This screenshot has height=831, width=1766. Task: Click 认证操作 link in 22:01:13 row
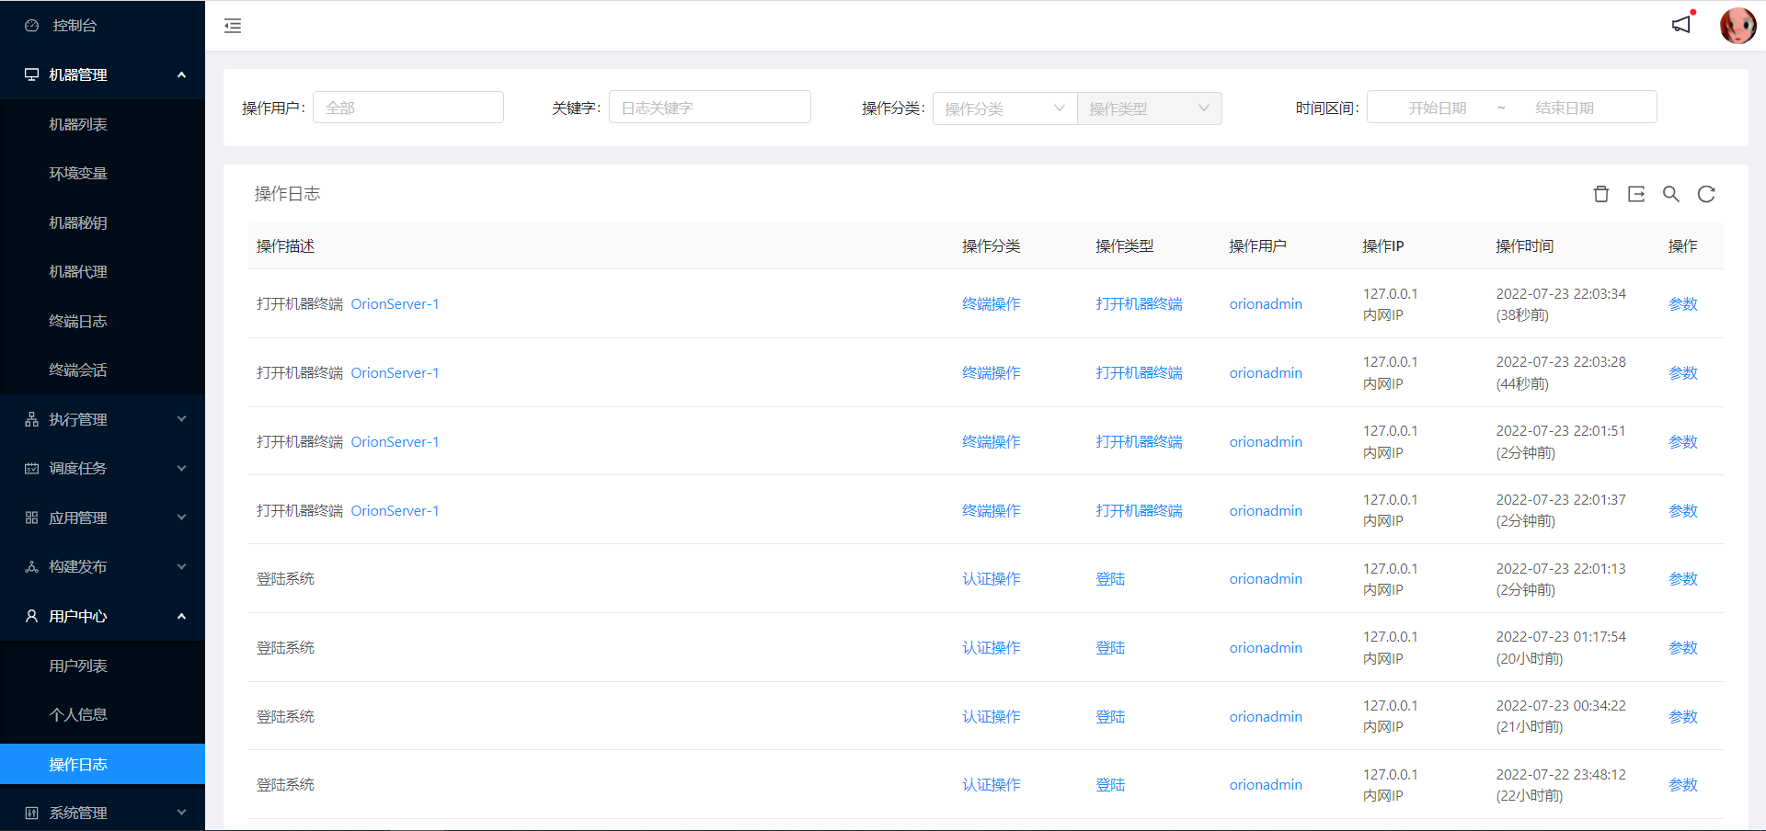[992, 579]
